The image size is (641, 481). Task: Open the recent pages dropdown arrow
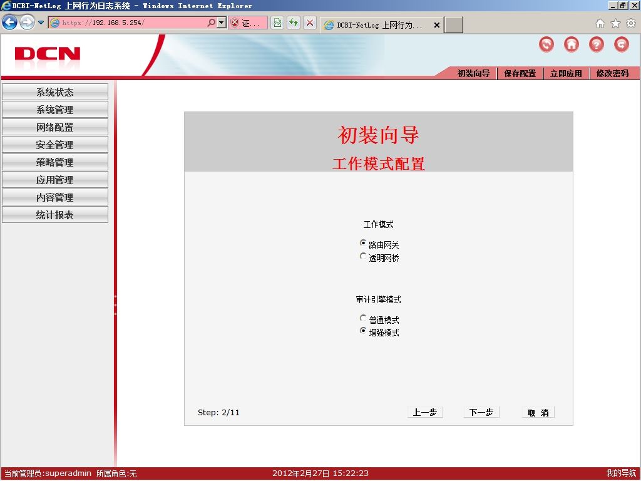[x=41, y=23]
